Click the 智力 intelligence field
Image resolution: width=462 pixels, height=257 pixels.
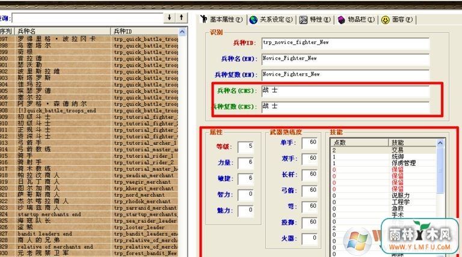(245, 195)
